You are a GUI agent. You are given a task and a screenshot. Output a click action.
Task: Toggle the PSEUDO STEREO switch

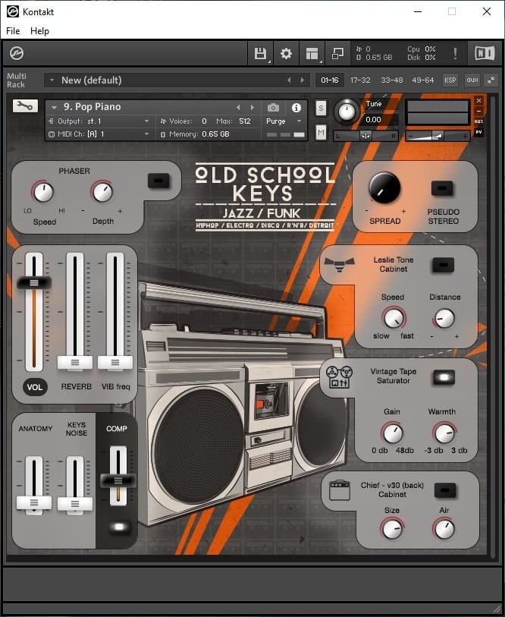coord(442,188)
